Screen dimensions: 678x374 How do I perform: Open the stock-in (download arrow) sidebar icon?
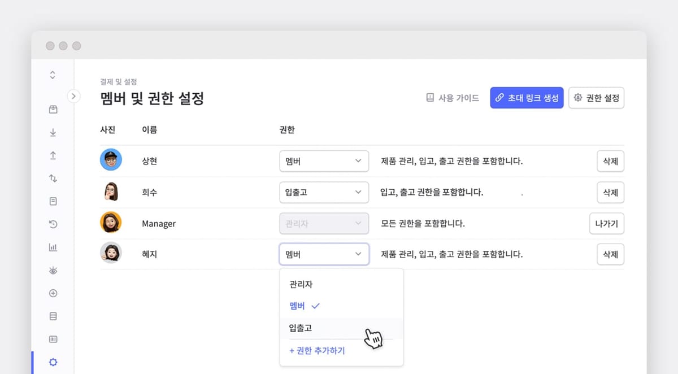pos(53,132)
